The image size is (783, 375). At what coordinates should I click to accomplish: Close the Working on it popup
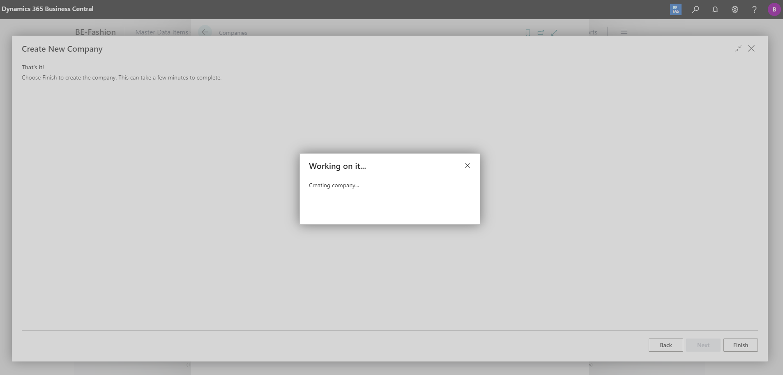(x=467, y=166)
